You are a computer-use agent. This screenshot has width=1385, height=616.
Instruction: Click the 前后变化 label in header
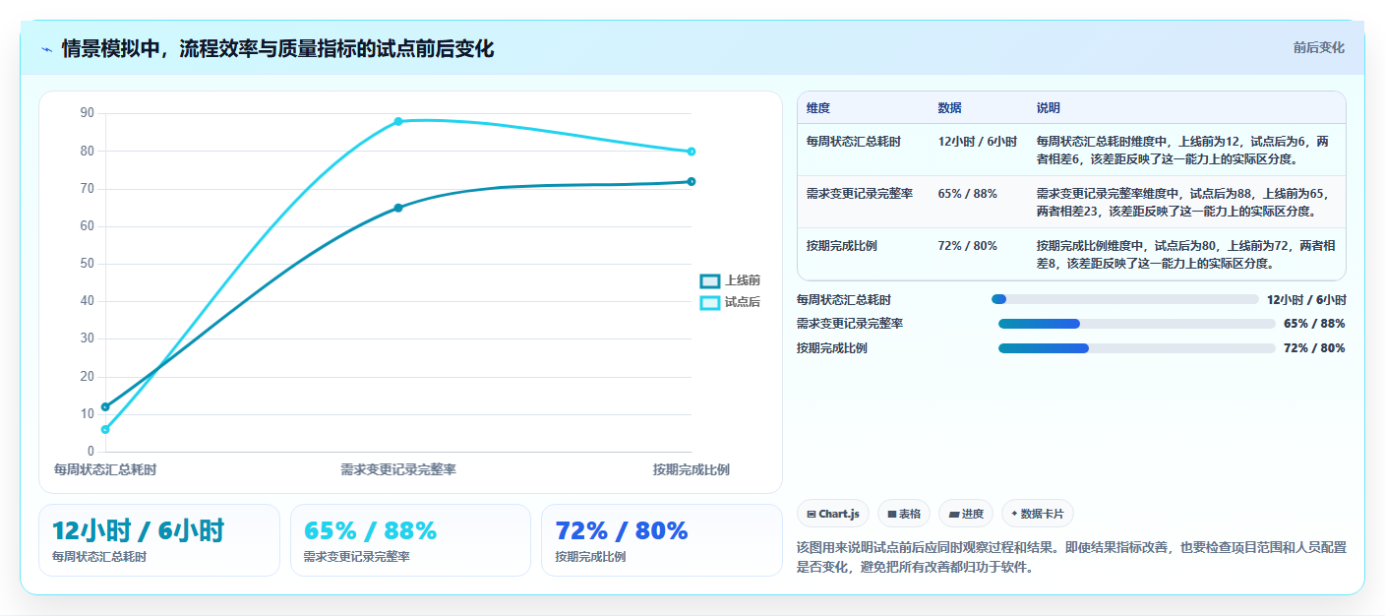click(1318, 48)
